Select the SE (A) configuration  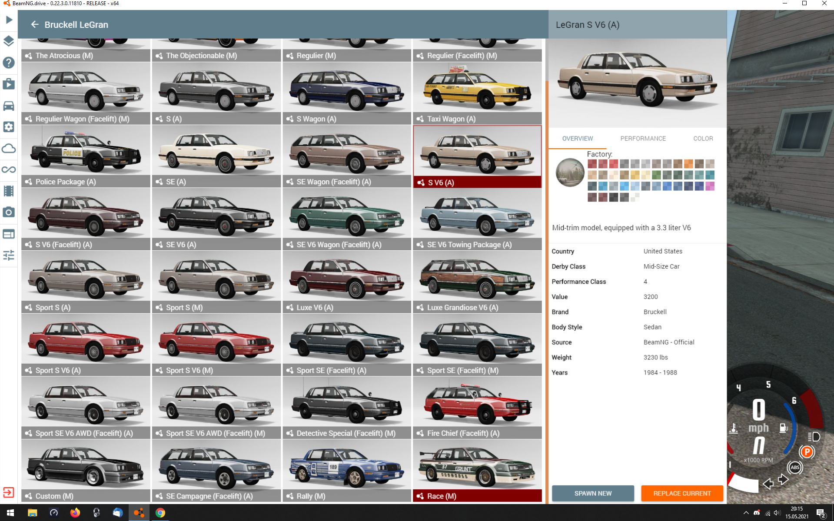pos(216,156)
